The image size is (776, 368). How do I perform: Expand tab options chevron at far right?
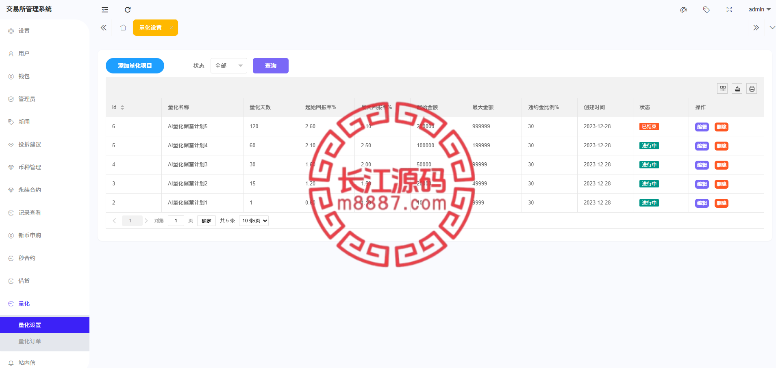(772, 28)
